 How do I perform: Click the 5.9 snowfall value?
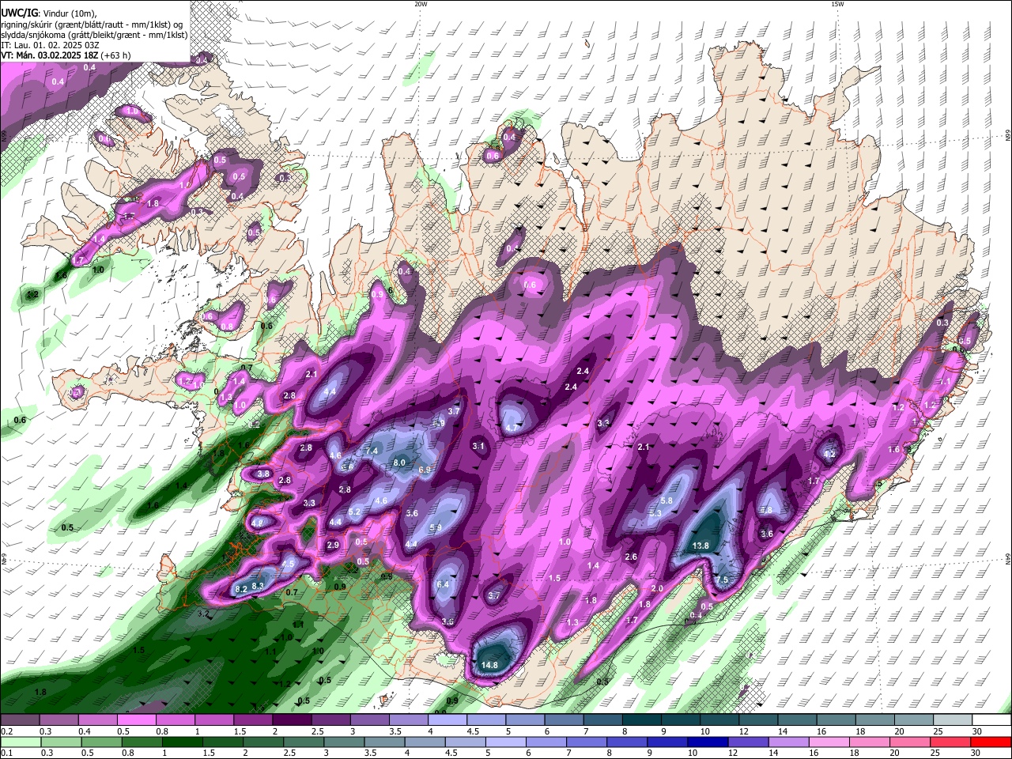[436, 528]
